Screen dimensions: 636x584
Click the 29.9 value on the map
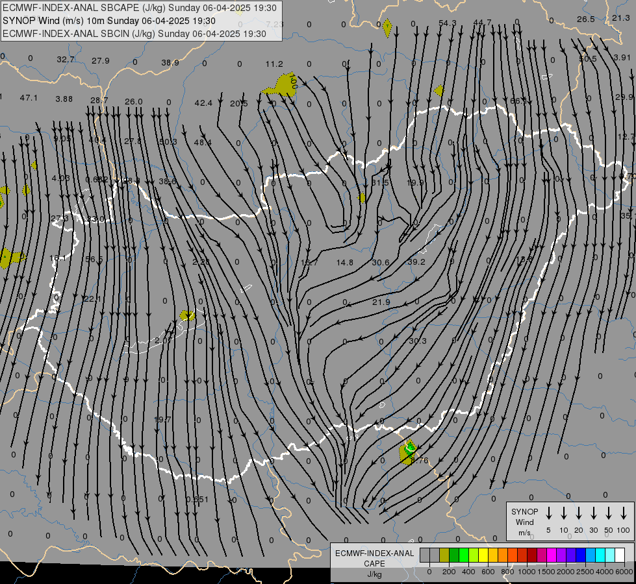(624, 97)
